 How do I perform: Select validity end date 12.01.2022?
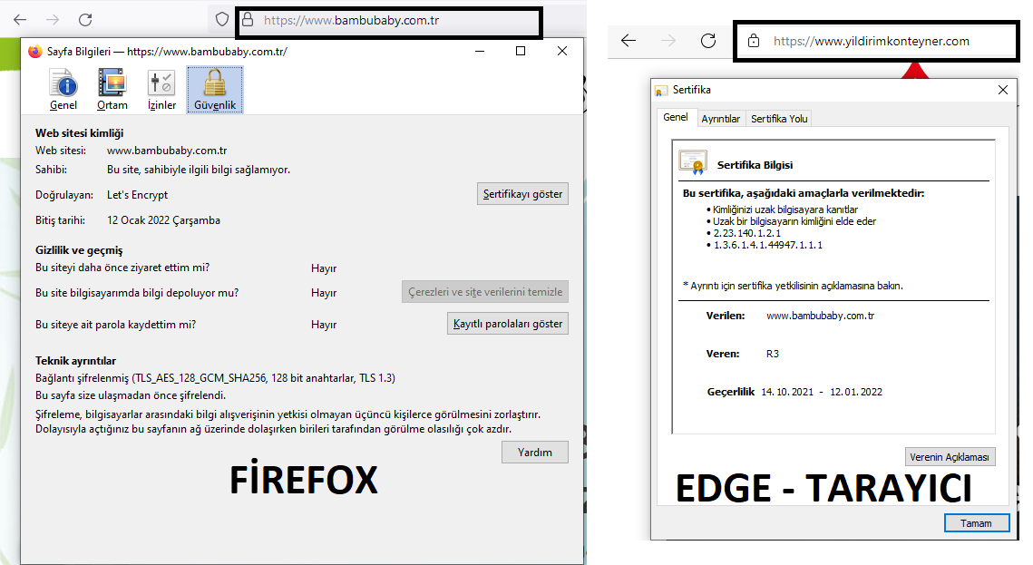pyautogui.click(x=856, y=392)
